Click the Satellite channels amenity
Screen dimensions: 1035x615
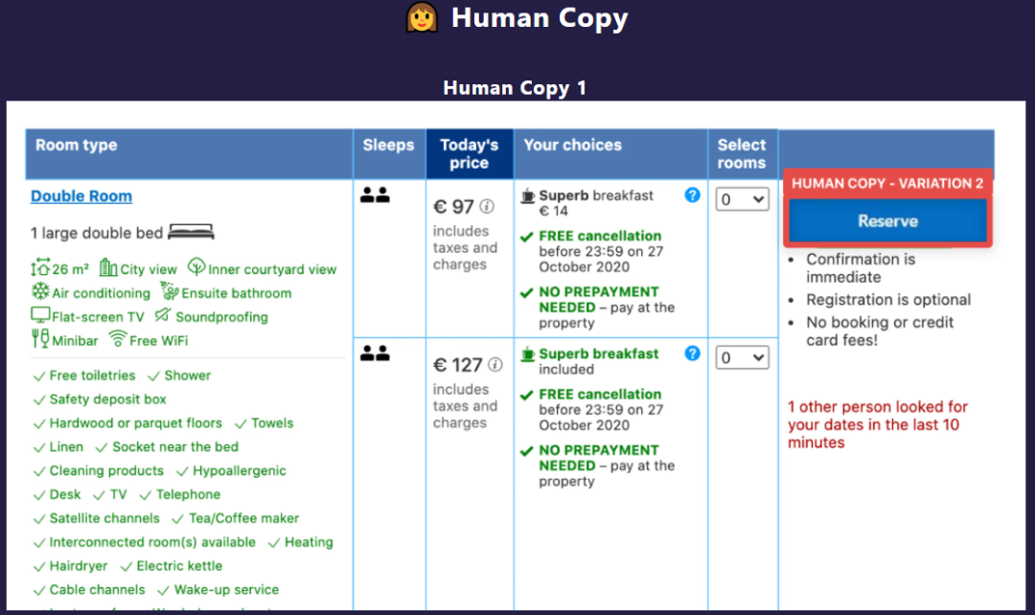tap(104, 518)
